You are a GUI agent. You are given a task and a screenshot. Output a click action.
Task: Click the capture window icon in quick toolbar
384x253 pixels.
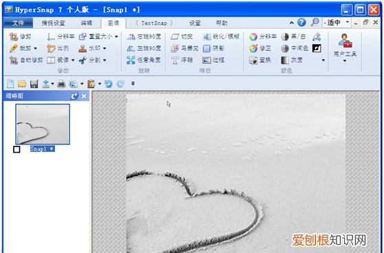[73, 84]
